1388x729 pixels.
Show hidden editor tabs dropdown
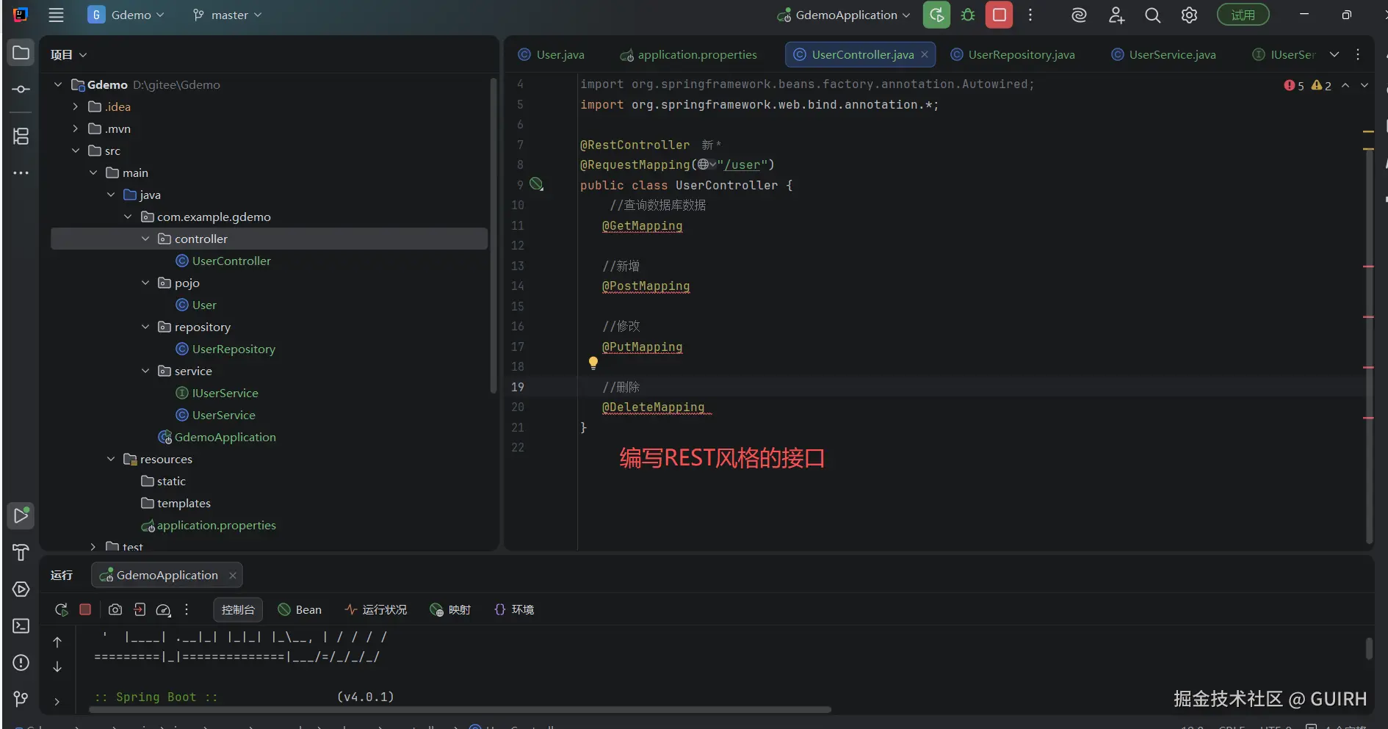tap(1334, 54)
